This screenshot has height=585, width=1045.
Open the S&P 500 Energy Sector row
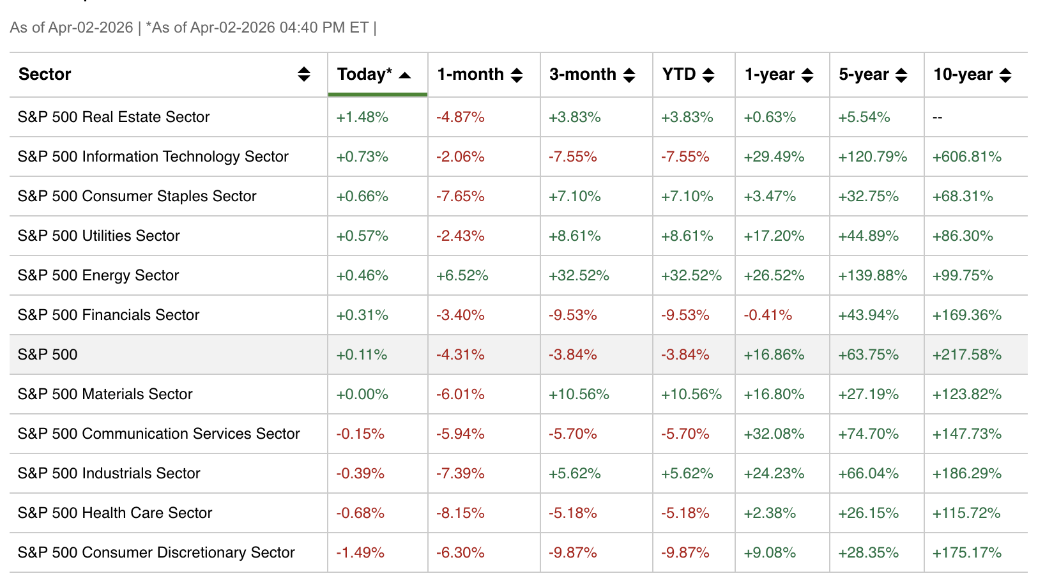pyautogui.click(x=98, y=275)
